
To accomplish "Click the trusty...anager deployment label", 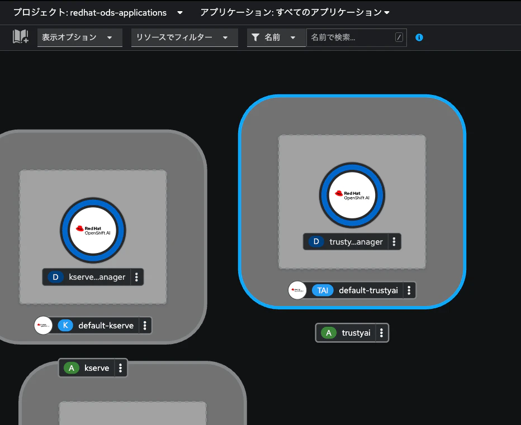I will (356, 242).
